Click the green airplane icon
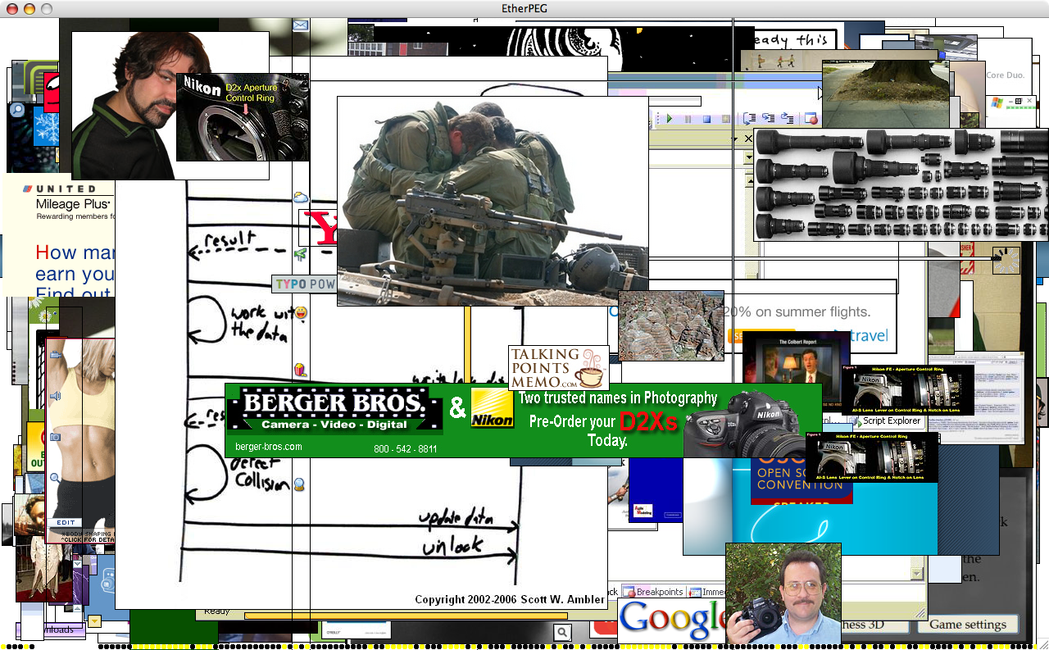The image size is (1049, 650). [300, 255]
